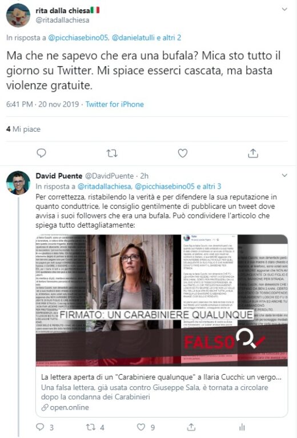Open David Puente's profile avatar
The image size is (297, 438).
(x=18, y=182)
